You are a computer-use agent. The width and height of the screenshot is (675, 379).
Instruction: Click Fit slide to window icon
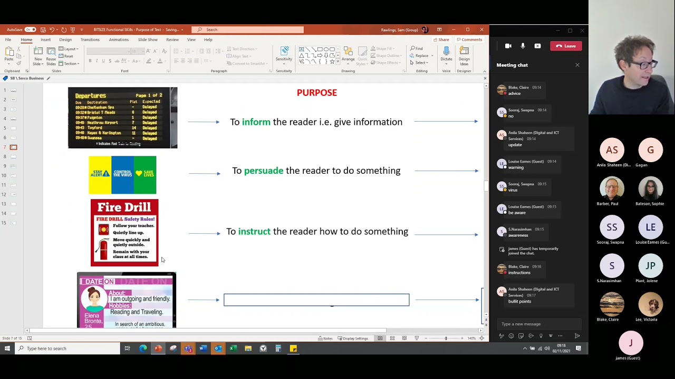click(481, 338)
